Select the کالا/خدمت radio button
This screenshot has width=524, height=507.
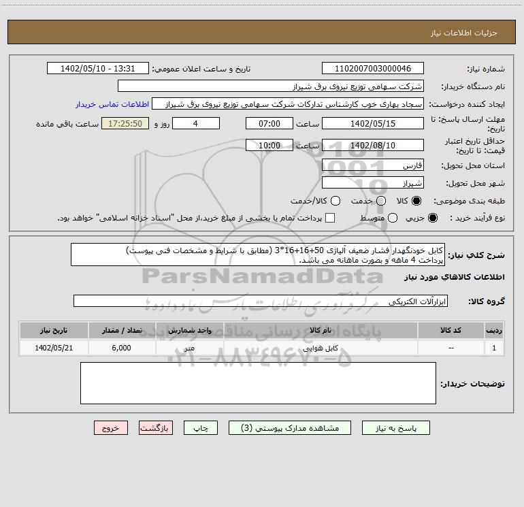coord(335,201)
